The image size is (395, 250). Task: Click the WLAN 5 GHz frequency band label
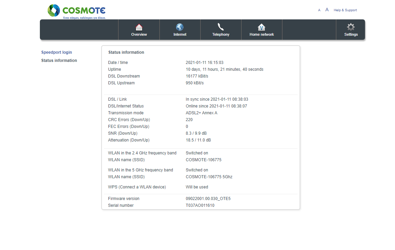click(140, 170)
